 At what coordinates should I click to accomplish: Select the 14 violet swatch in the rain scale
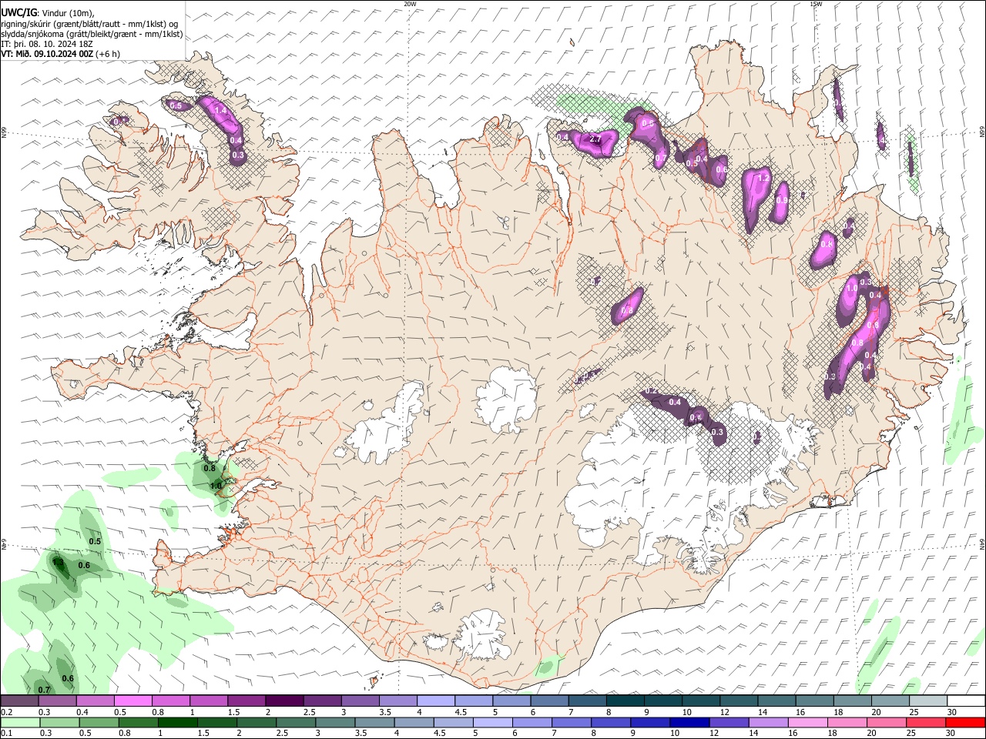(770, 722)
